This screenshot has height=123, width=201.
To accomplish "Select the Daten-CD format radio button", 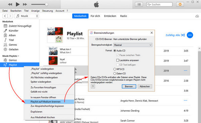I will (115, 73).
